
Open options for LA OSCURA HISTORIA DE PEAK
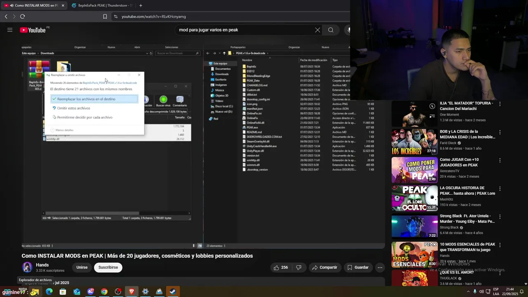click(x=500, y=189)
